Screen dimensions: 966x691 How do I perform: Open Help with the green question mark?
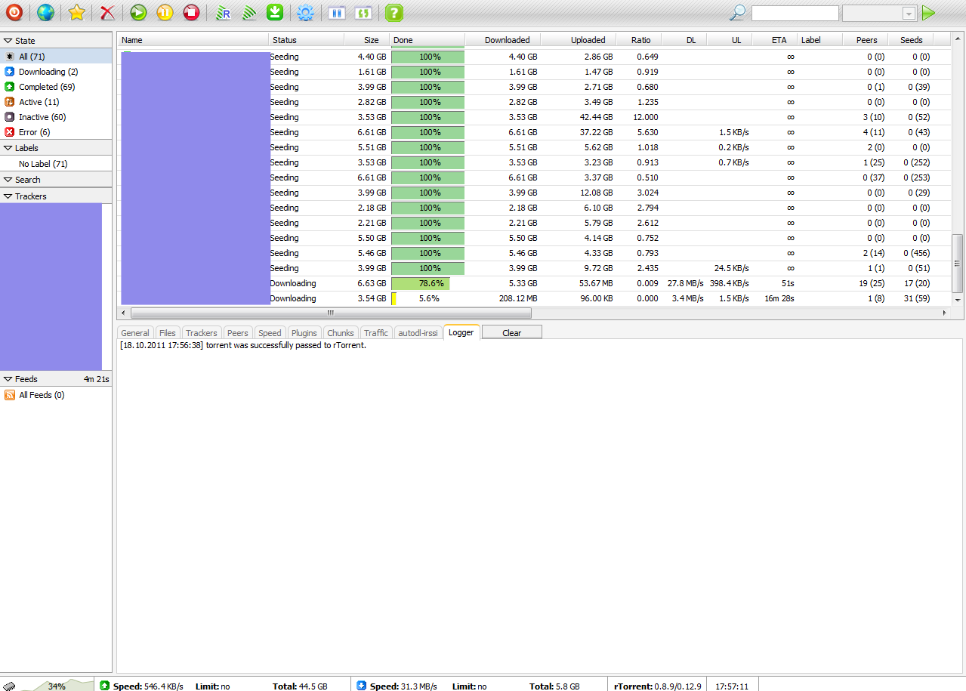pos(393,12)
